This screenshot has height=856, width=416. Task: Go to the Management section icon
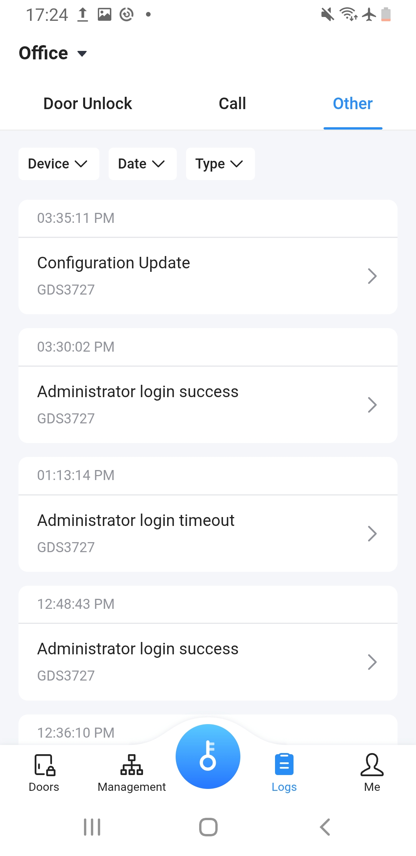[x=132, y=765]
